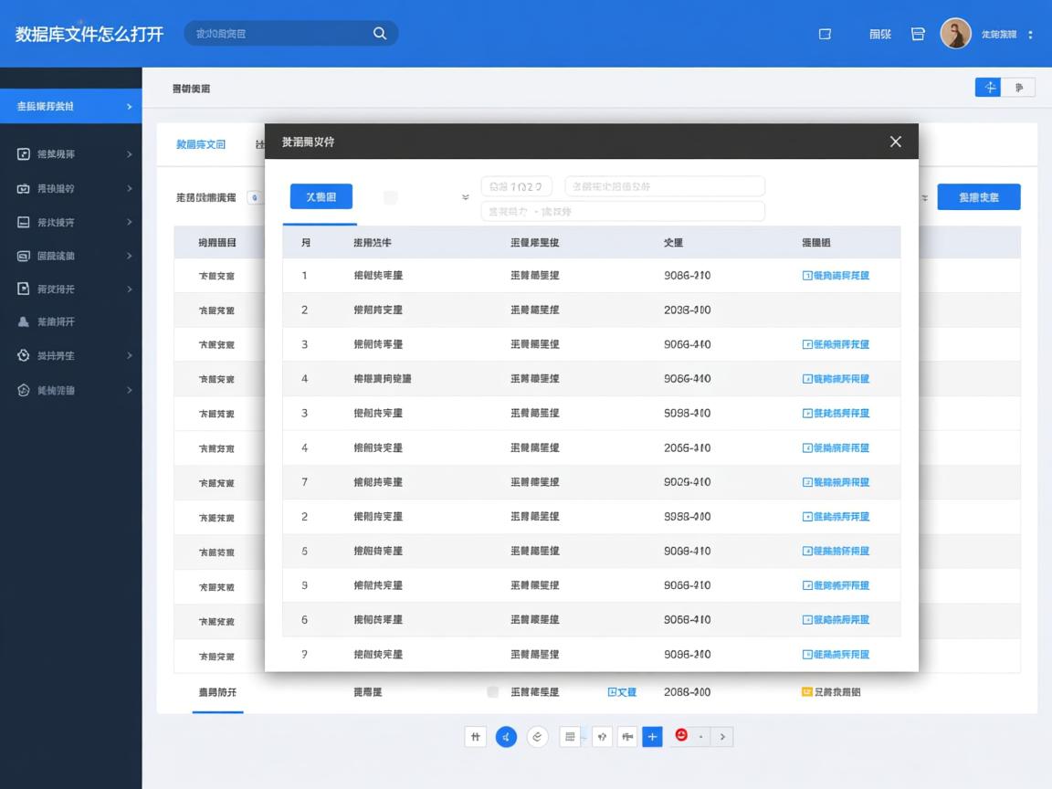The height and width of the screenshot is (789, 1052).
Task: Click the square window icon in the top header
Action: click(x=825, y=34)
